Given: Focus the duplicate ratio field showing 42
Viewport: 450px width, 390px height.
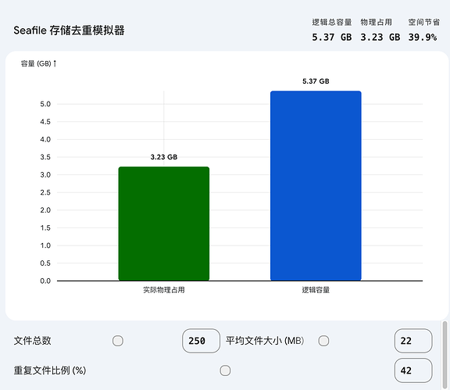Looking at the screenshot, I should (x=413, y=370).
